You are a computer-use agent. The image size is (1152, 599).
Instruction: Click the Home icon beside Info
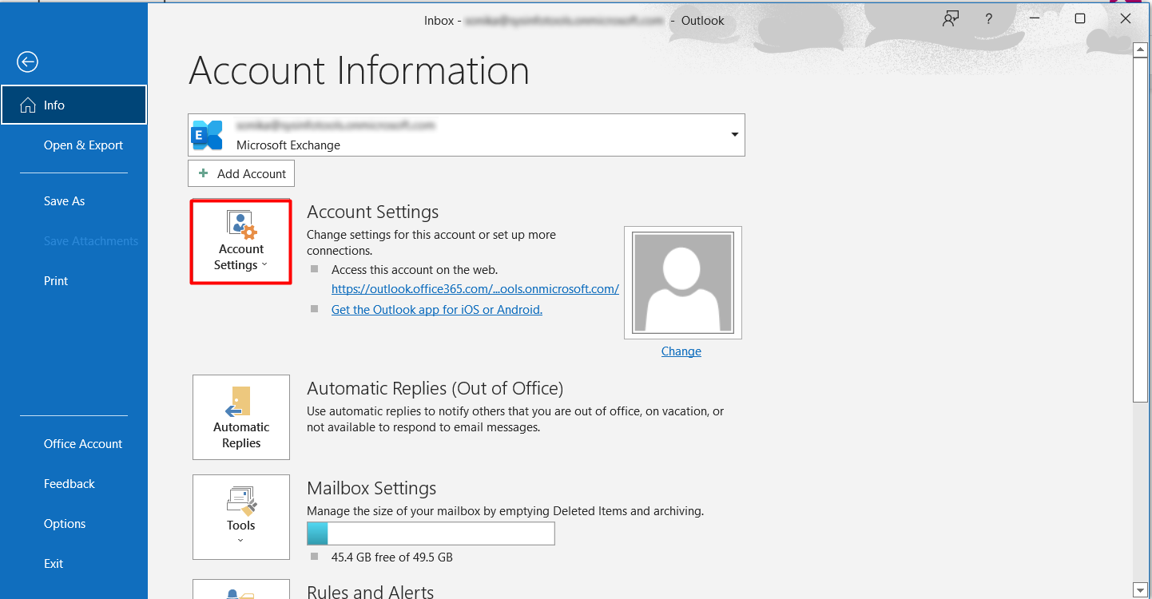(x=28, y=105)
